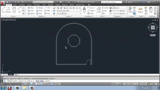Activate the Fillet command
This screenshot has height=90, width=160.
[47, 10]
